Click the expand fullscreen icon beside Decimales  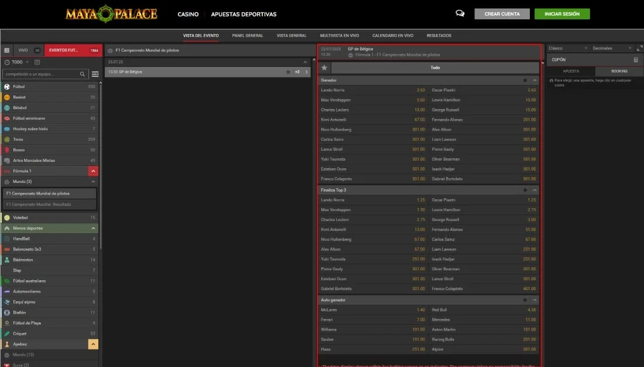click(639, 48)
